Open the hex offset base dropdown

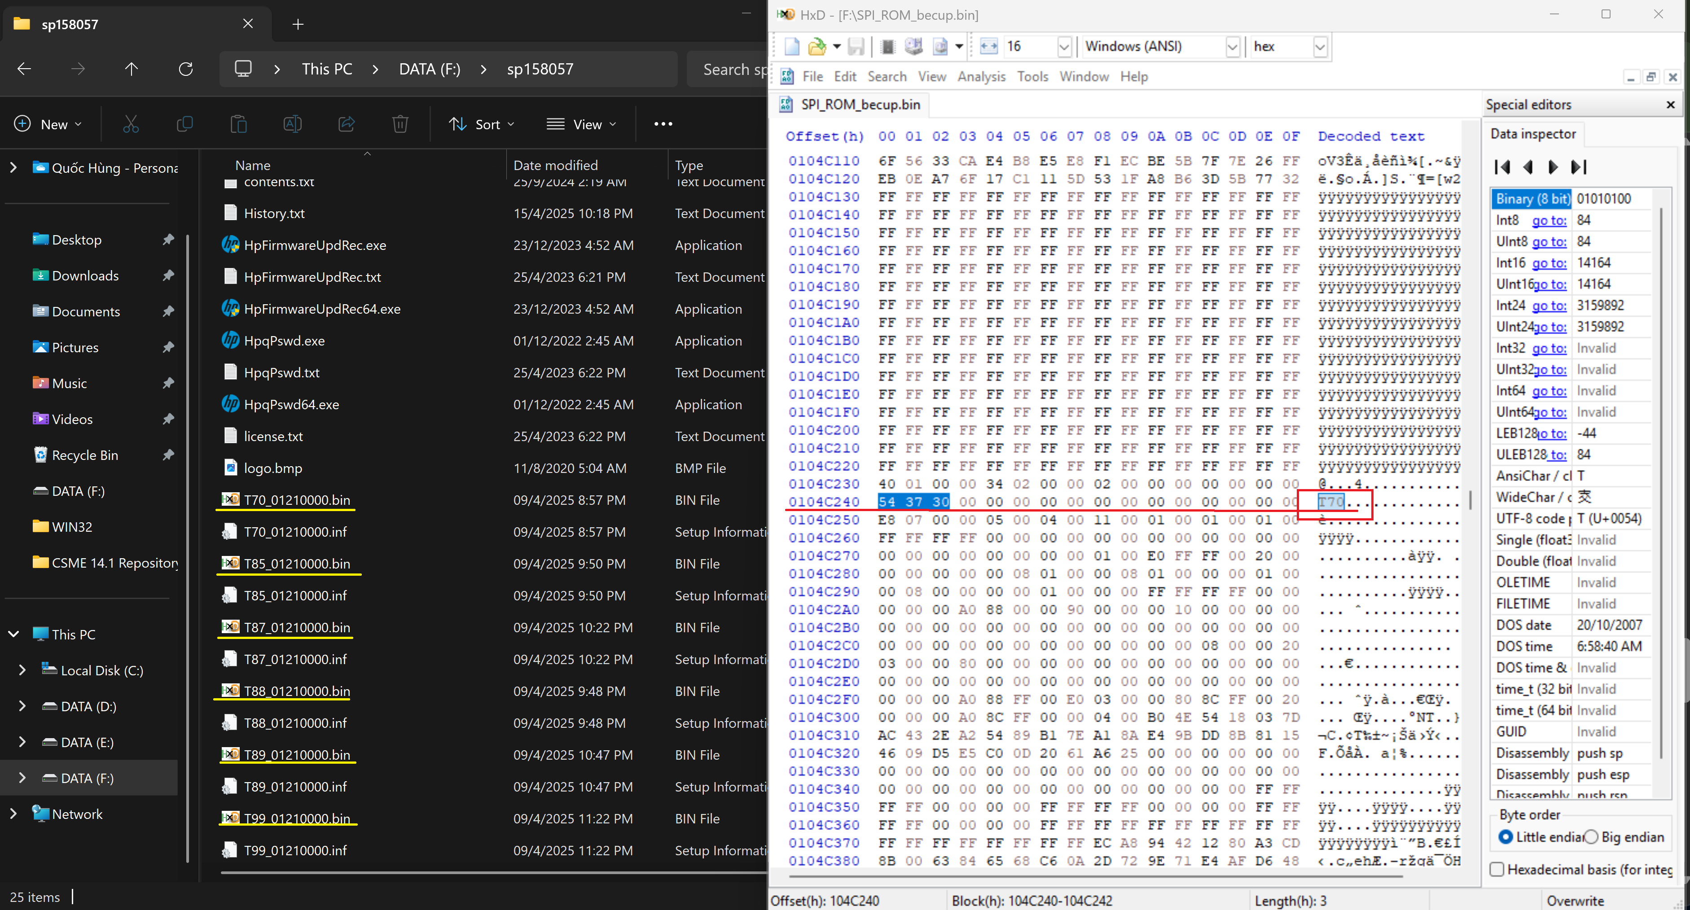(x=1320, y=47)
